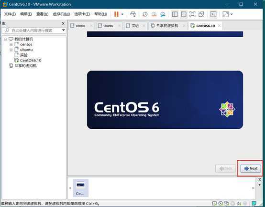Image resolution: width=265 pixels, height=207 pixels.
Task: Open the library search dropdown arrow
Action: point(63,30)
